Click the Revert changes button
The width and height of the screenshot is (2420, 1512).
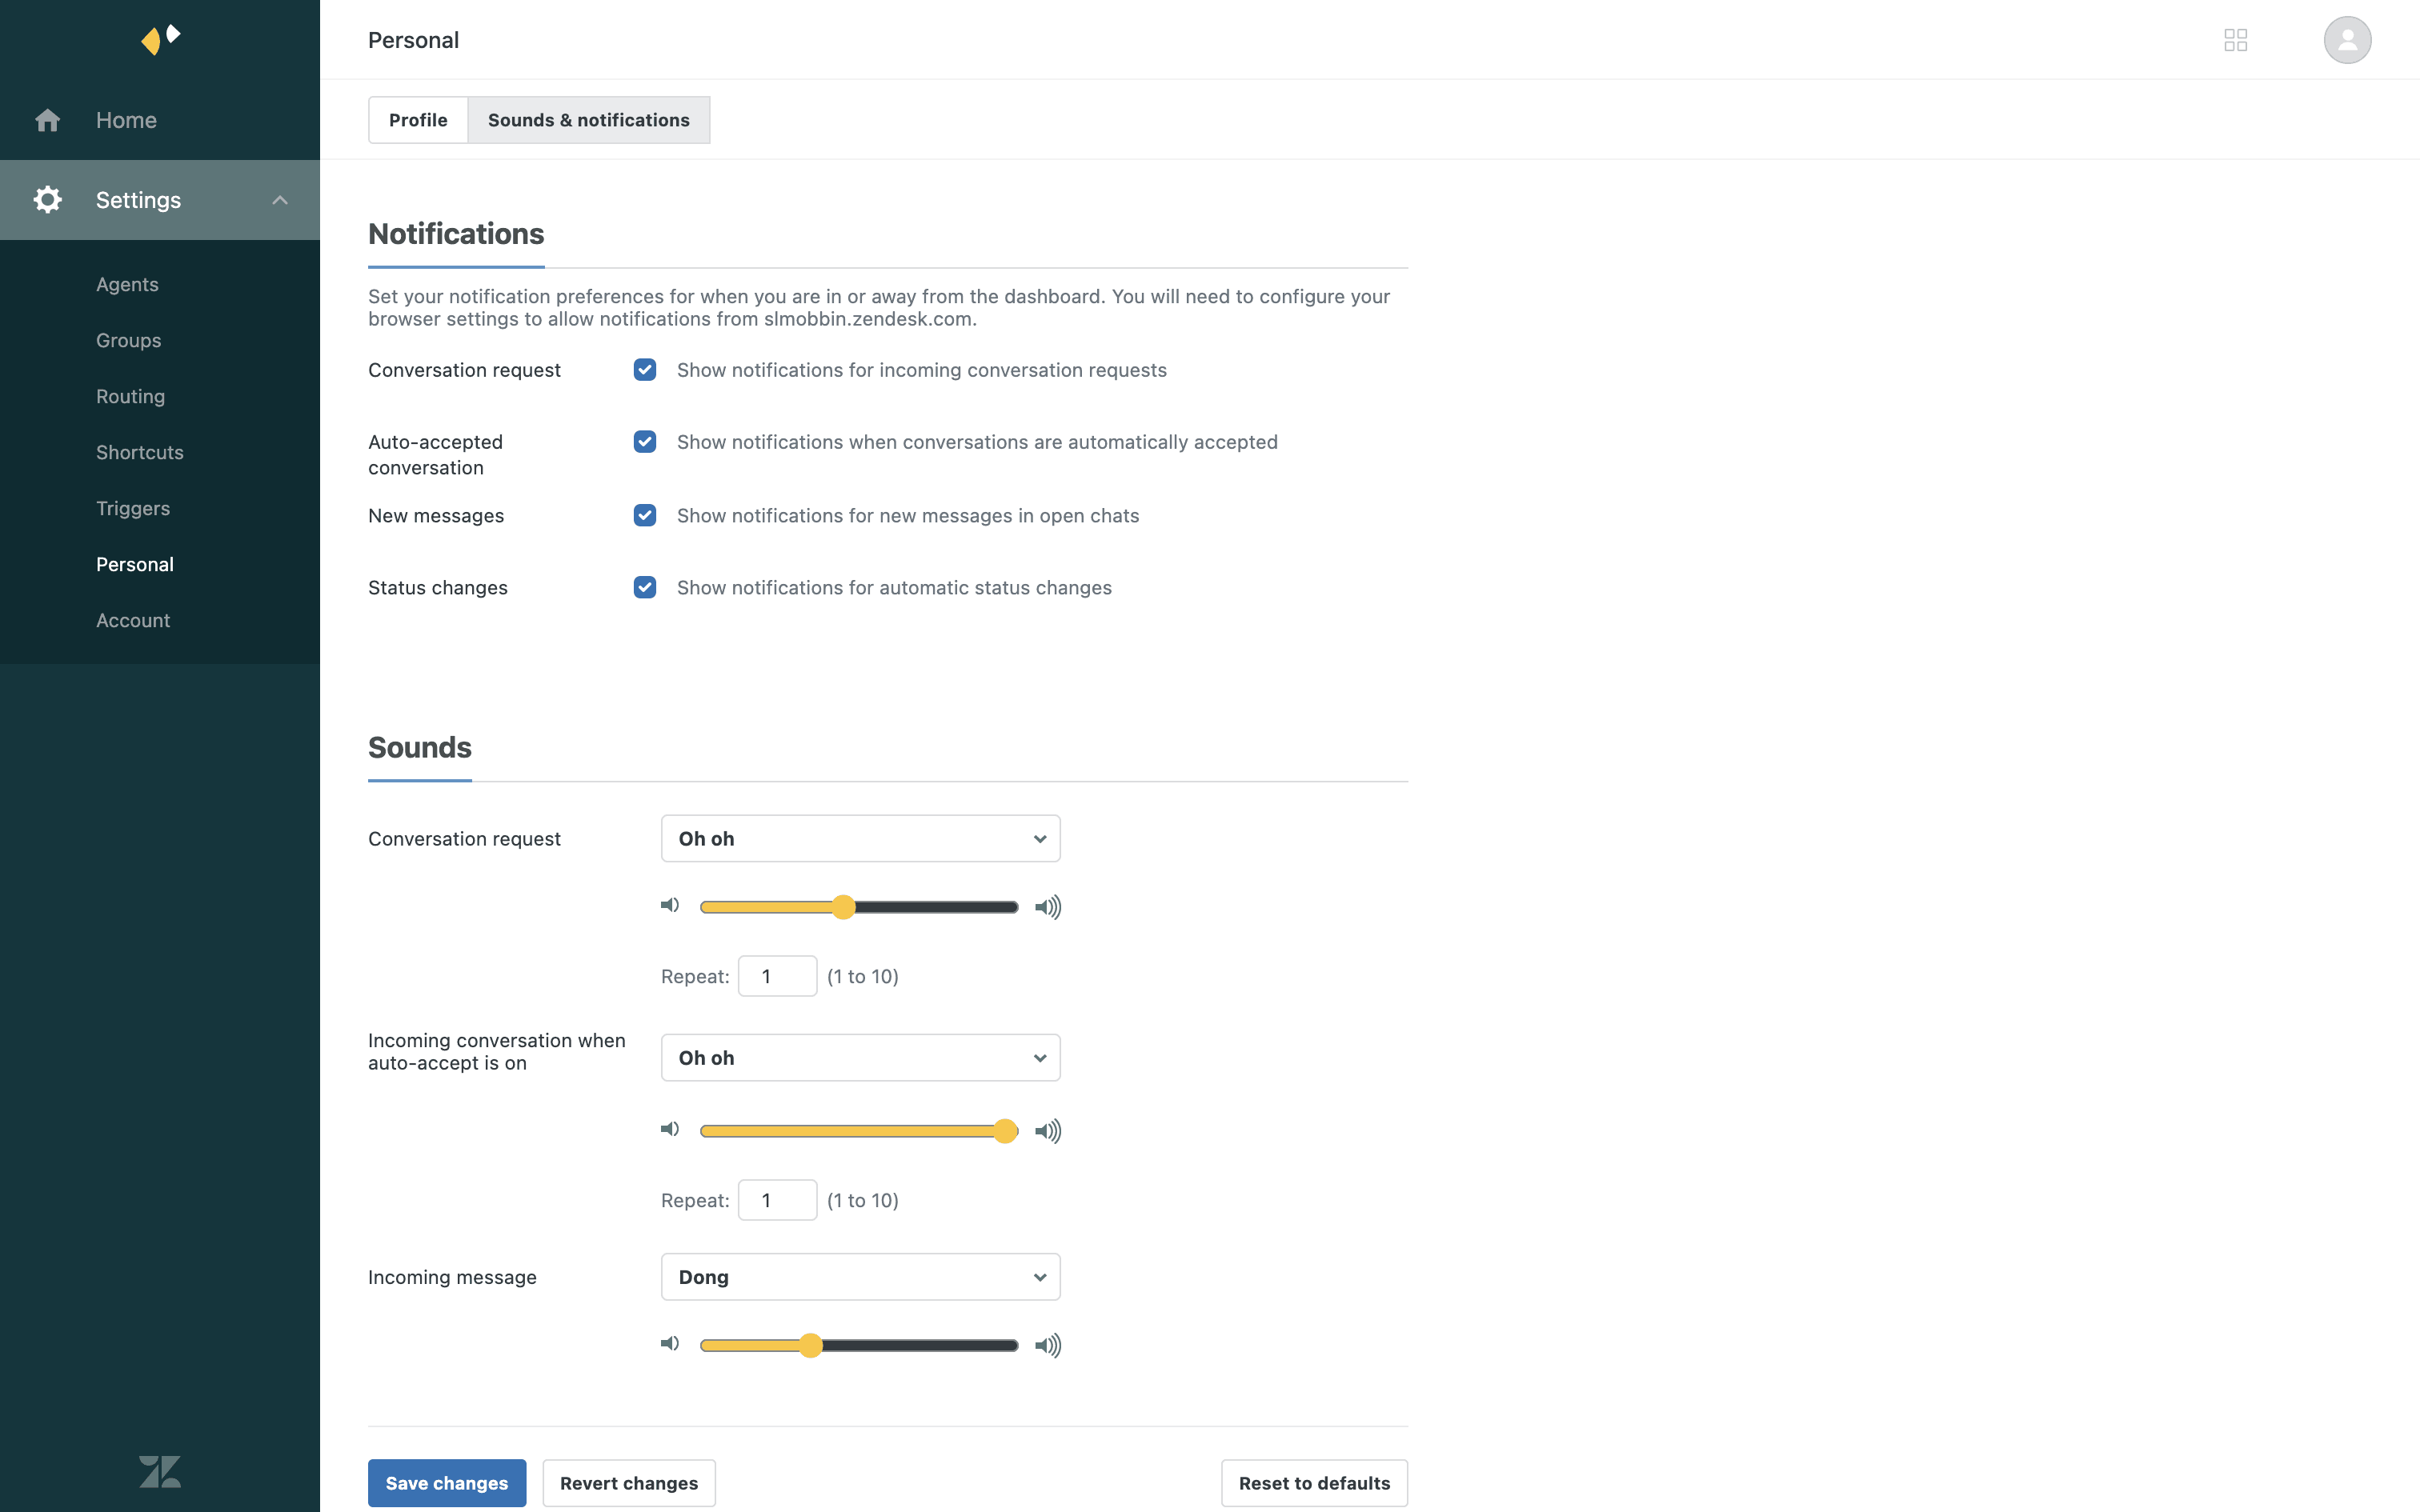click(x=629, y=1483)
